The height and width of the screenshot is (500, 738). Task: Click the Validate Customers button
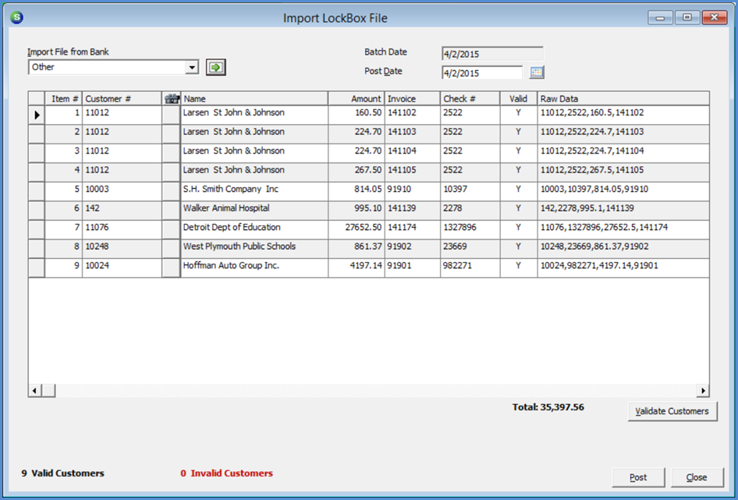point(672,411)
